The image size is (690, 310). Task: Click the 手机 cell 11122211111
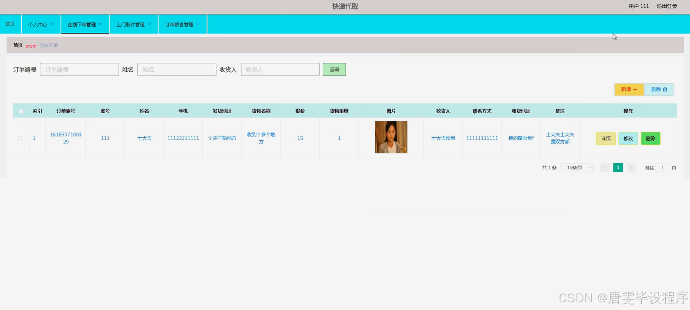click(x=183, y=138)
